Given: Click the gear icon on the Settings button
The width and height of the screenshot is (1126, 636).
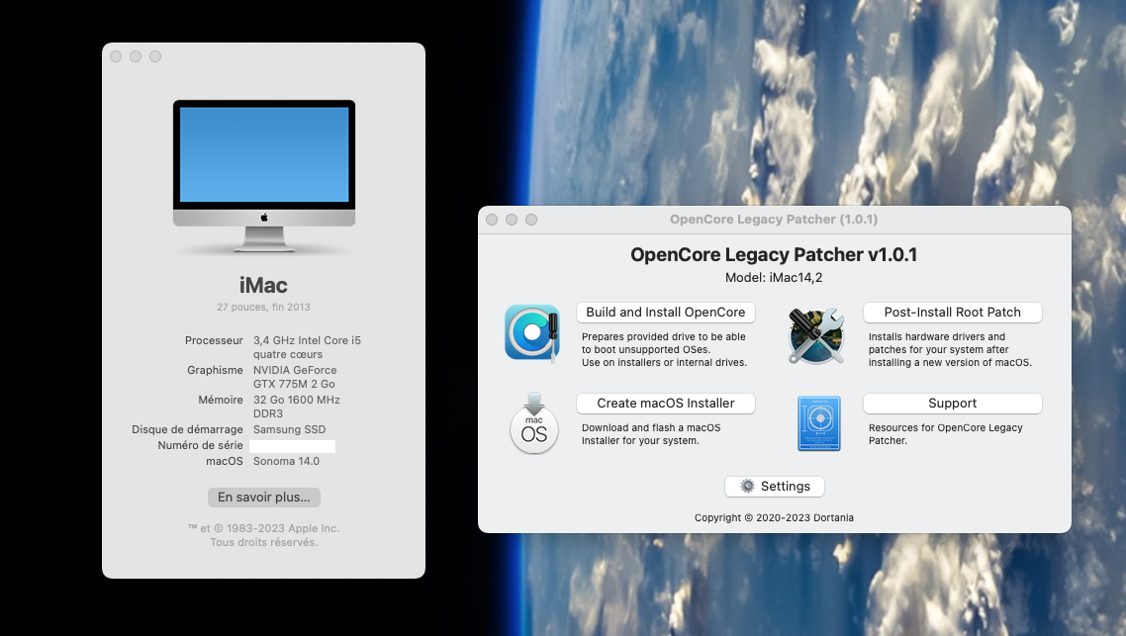Looking at the screenshot, I should (x=748, y=486).
